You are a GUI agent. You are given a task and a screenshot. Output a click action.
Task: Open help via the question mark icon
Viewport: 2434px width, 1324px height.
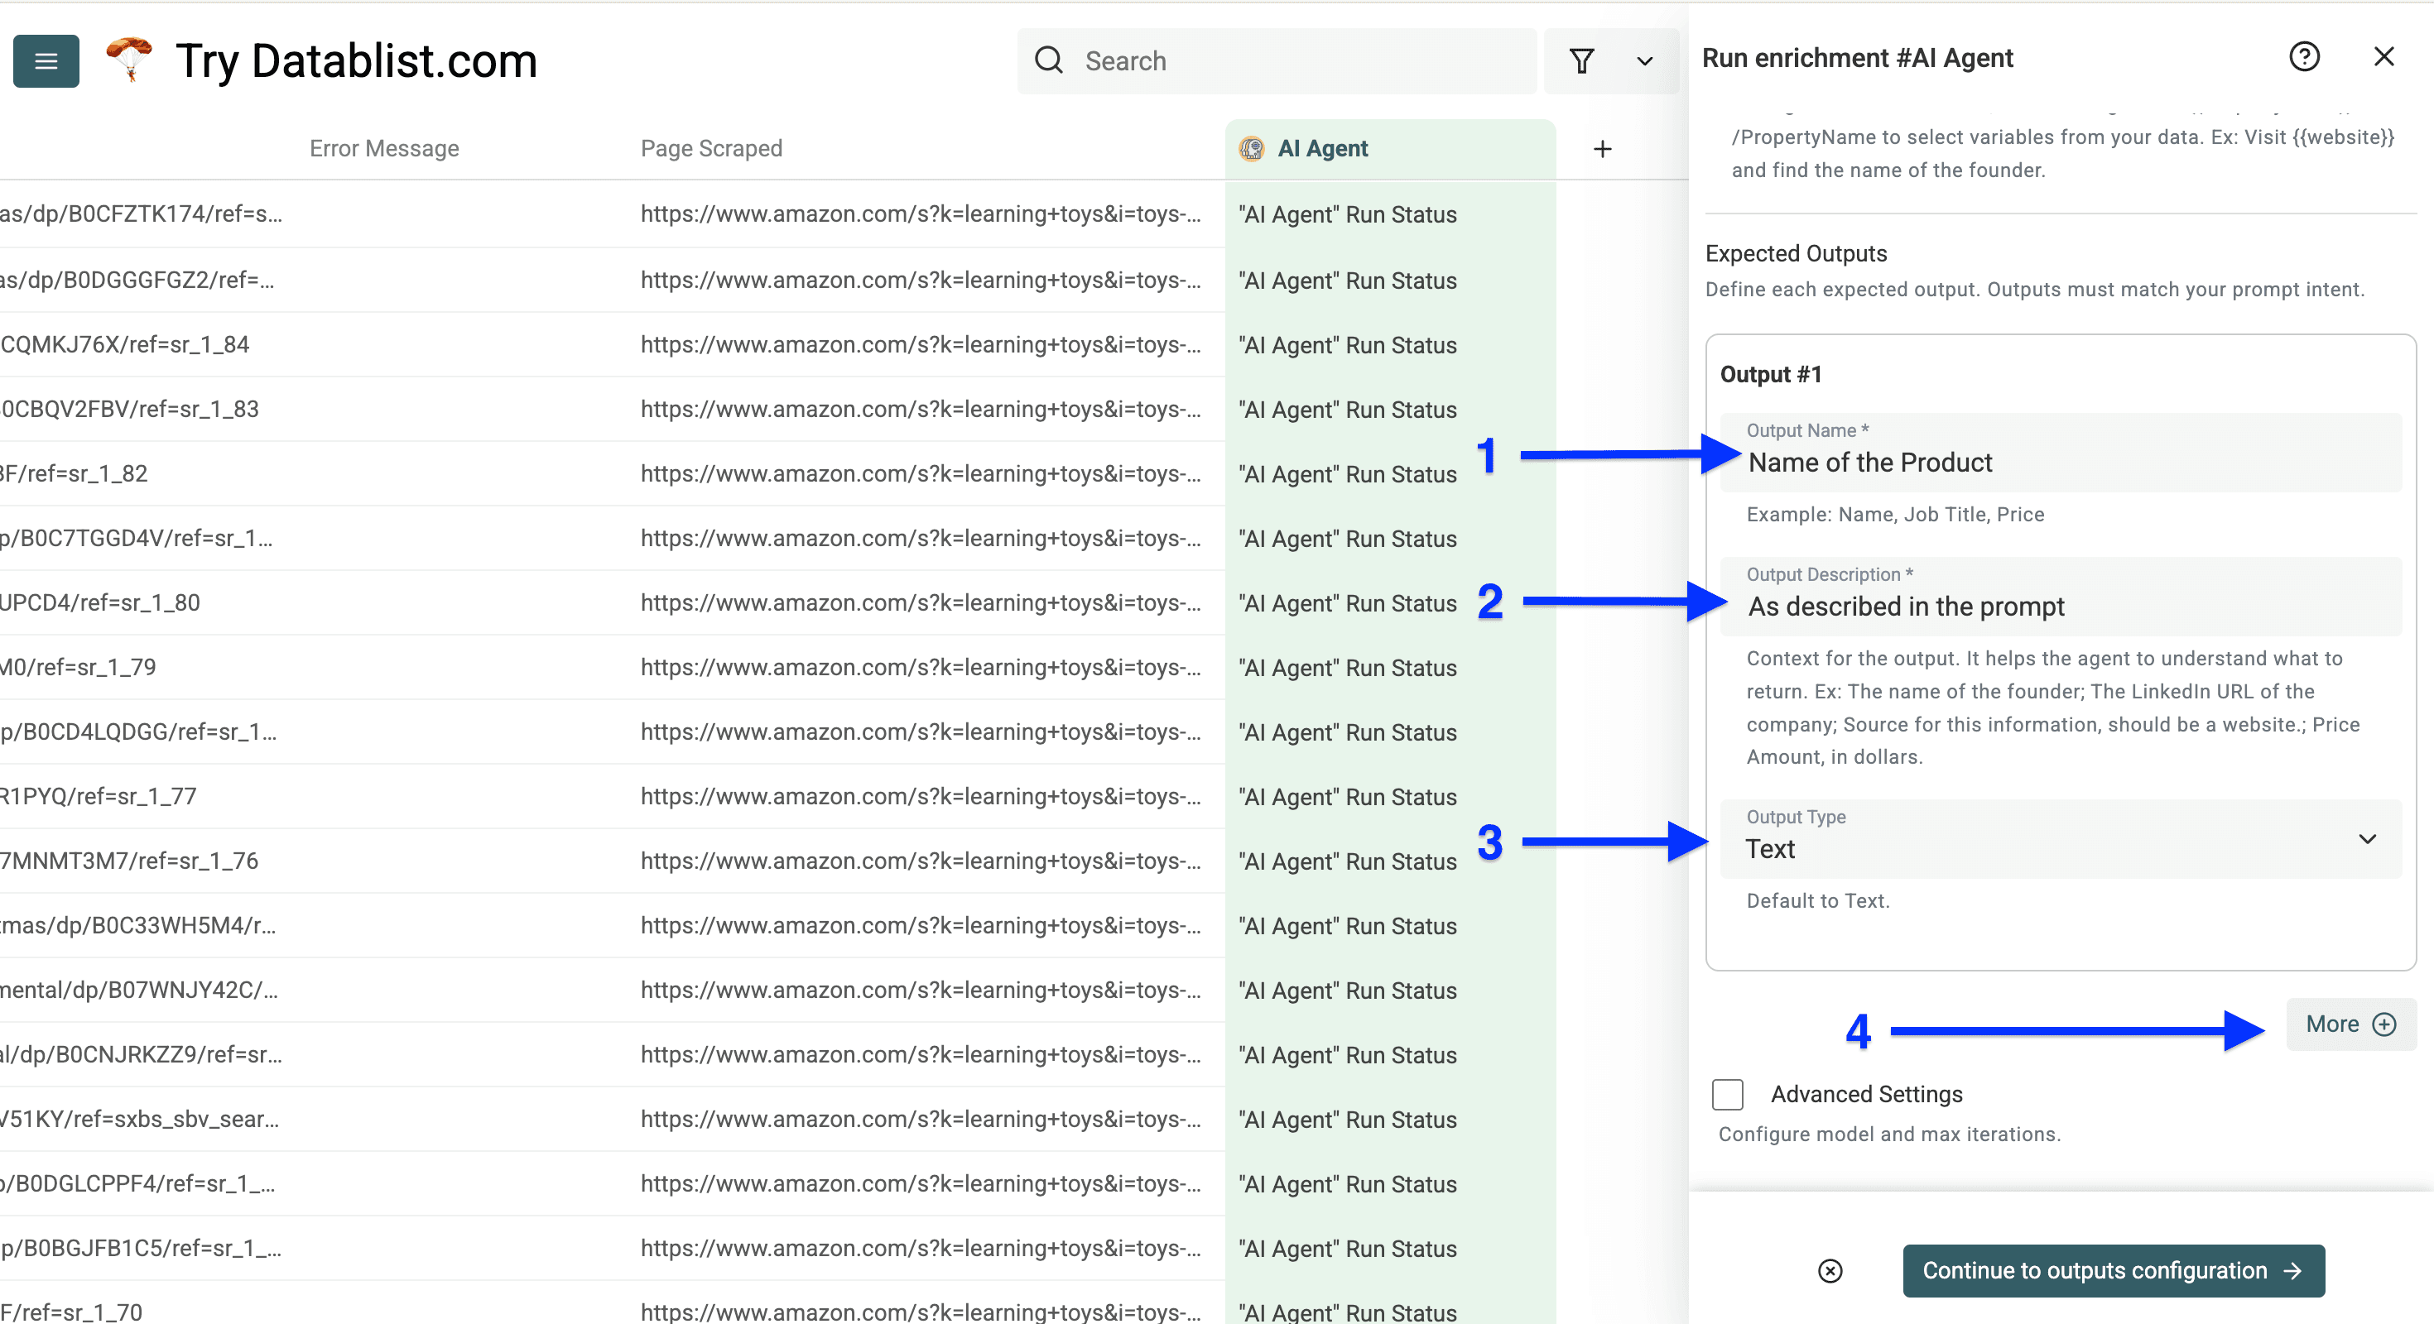[2306, 56]
